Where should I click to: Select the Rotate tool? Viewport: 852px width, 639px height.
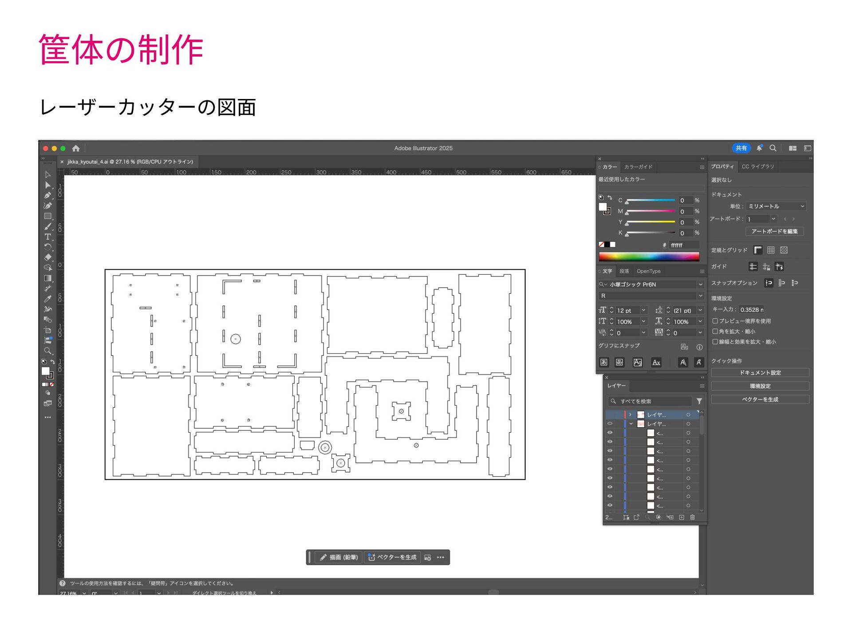pos(47,247)
